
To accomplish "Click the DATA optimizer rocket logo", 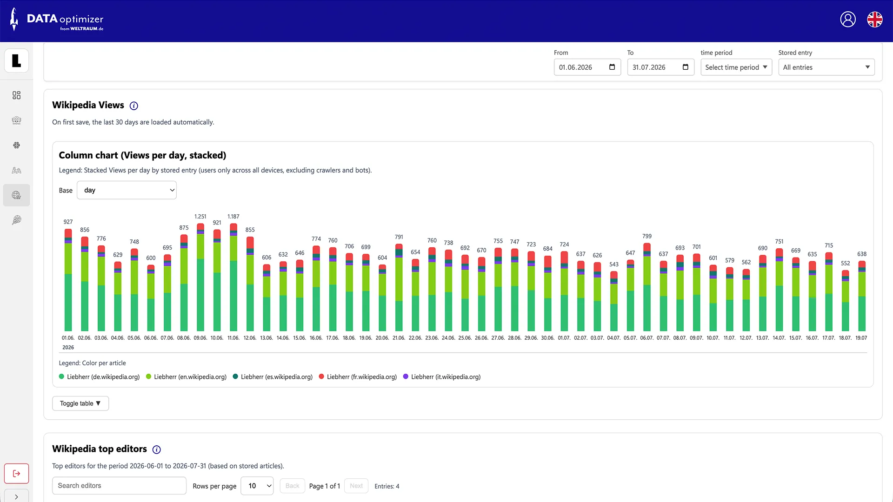I will click(x=56, y=20).
